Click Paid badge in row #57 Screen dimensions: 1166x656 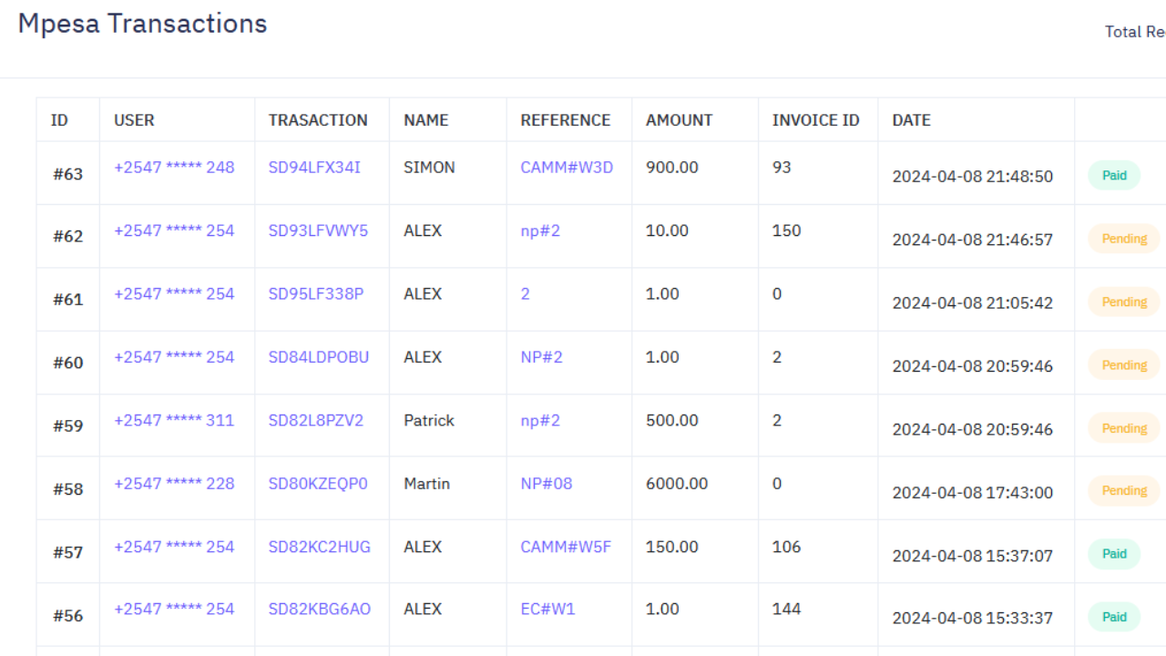(x=1114, y=554)
